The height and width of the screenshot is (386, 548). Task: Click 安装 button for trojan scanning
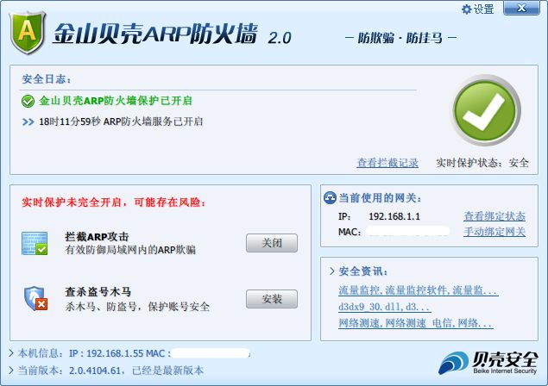[x=272, y=299]
